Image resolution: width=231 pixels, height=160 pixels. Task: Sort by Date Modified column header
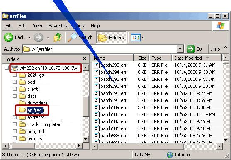click(197, 58)
